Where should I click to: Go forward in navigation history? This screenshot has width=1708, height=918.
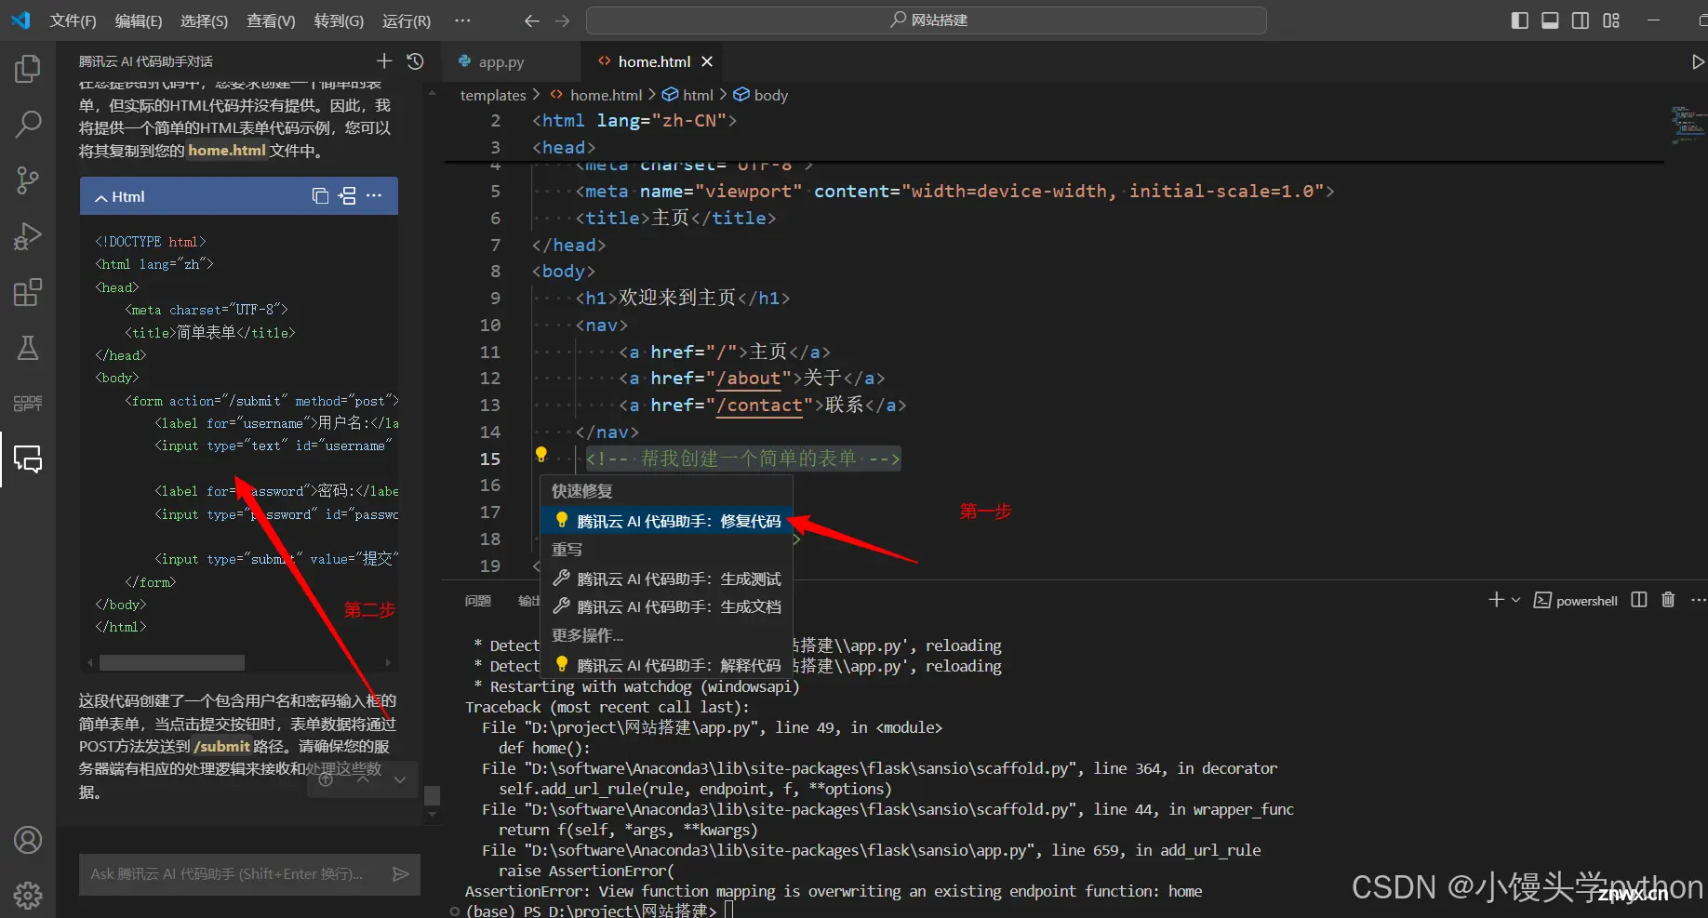pos(562,20)
